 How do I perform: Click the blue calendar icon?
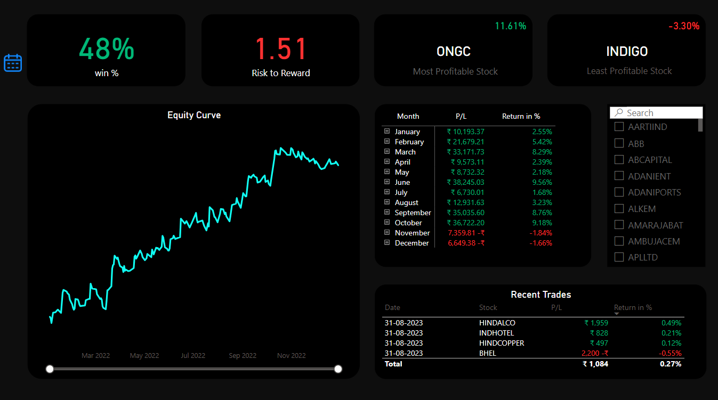tap(13, 63)
